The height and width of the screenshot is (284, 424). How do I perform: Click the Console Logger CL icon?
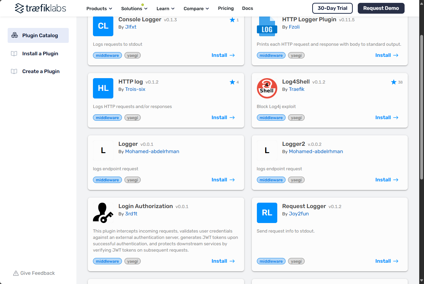click(x=103, y=26)
